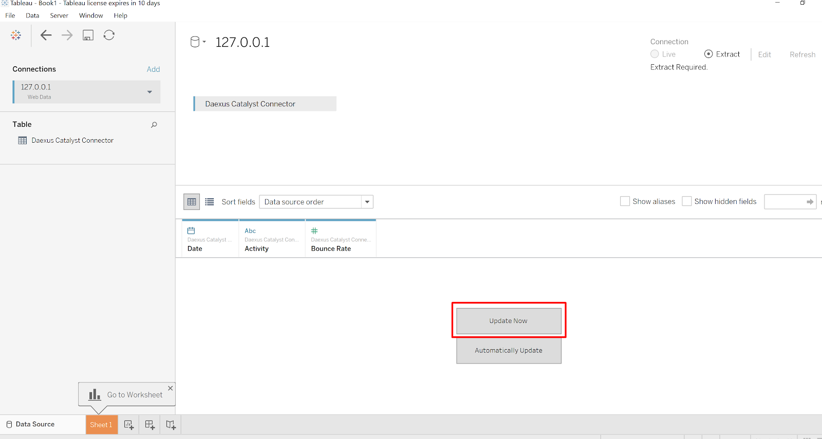This screenshot has height=439, width=822.
Task: Save the workbook with the disk icon
Action: pyautogui.click(x=88, y=35)
